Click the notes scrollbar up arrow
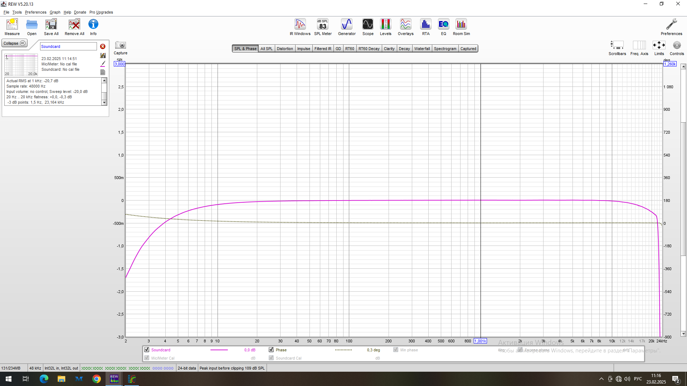Viewport: 687px width, 386px height. click(104, 81)
